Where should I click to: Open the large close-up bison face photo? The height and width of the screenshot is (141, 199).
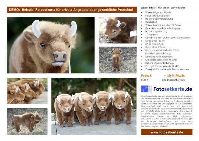click(51, 45)
